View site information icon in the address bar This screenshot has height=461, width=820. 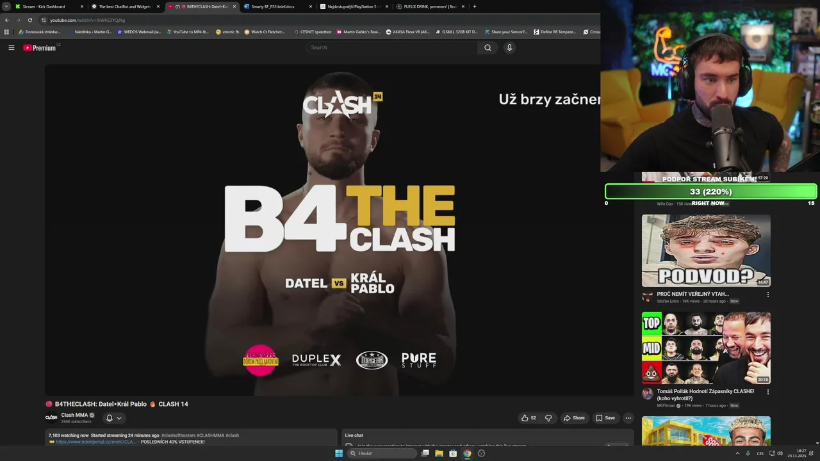click(x=44, y=20)
